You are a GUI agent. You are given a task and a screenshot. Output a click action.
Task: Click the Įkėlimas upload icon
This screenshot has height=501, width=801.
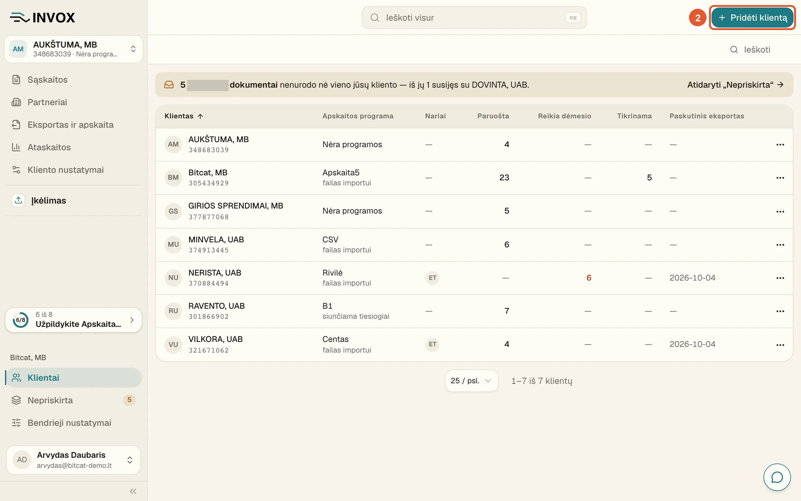pyautogui.click(x=18, y=200)
